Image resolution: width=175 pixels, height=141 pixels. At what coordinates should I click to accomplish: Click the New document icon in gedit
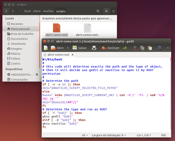(46, 48)
